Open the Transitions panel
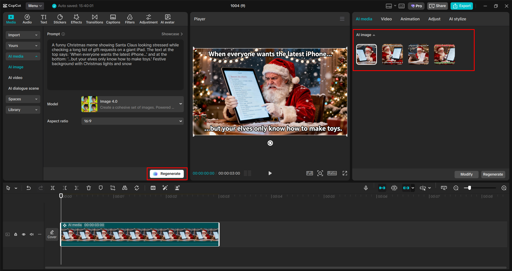The width and height of the screenshot is (512, 271). coord(94,19)
